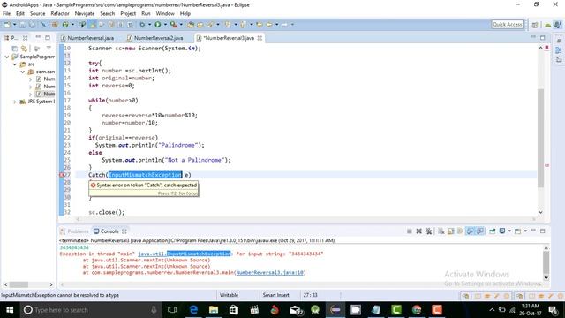Click Remove Launch X icon in Console
The width and height of the screenshot is (565, 318).
(x=418, y=231)
